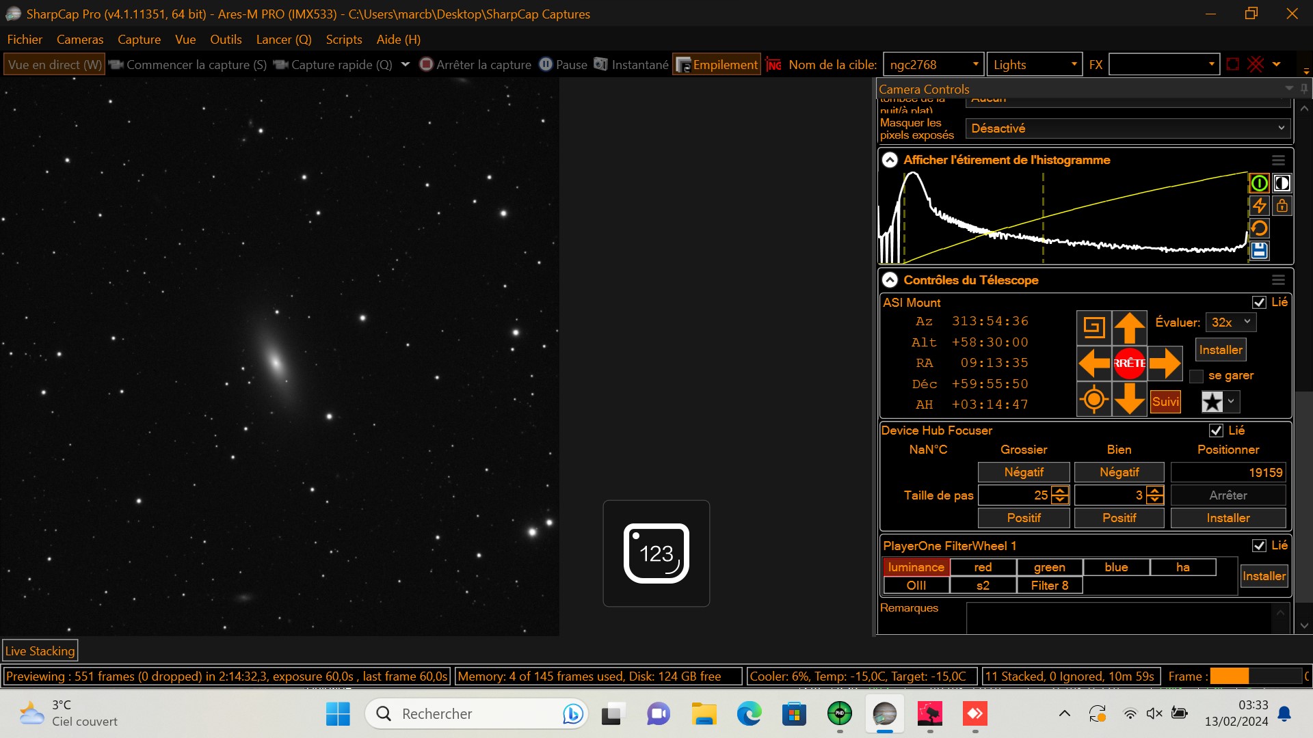Select the spiral search icon in mount controls

pyautogui.click(x=1094, y=327)
